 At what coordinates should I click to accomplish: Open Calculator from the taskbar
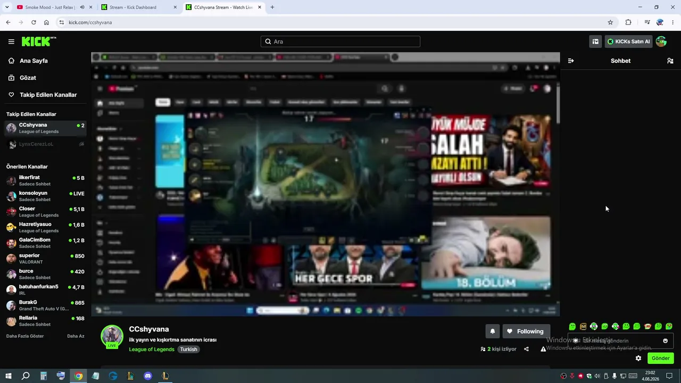click(x=44, y=376)
